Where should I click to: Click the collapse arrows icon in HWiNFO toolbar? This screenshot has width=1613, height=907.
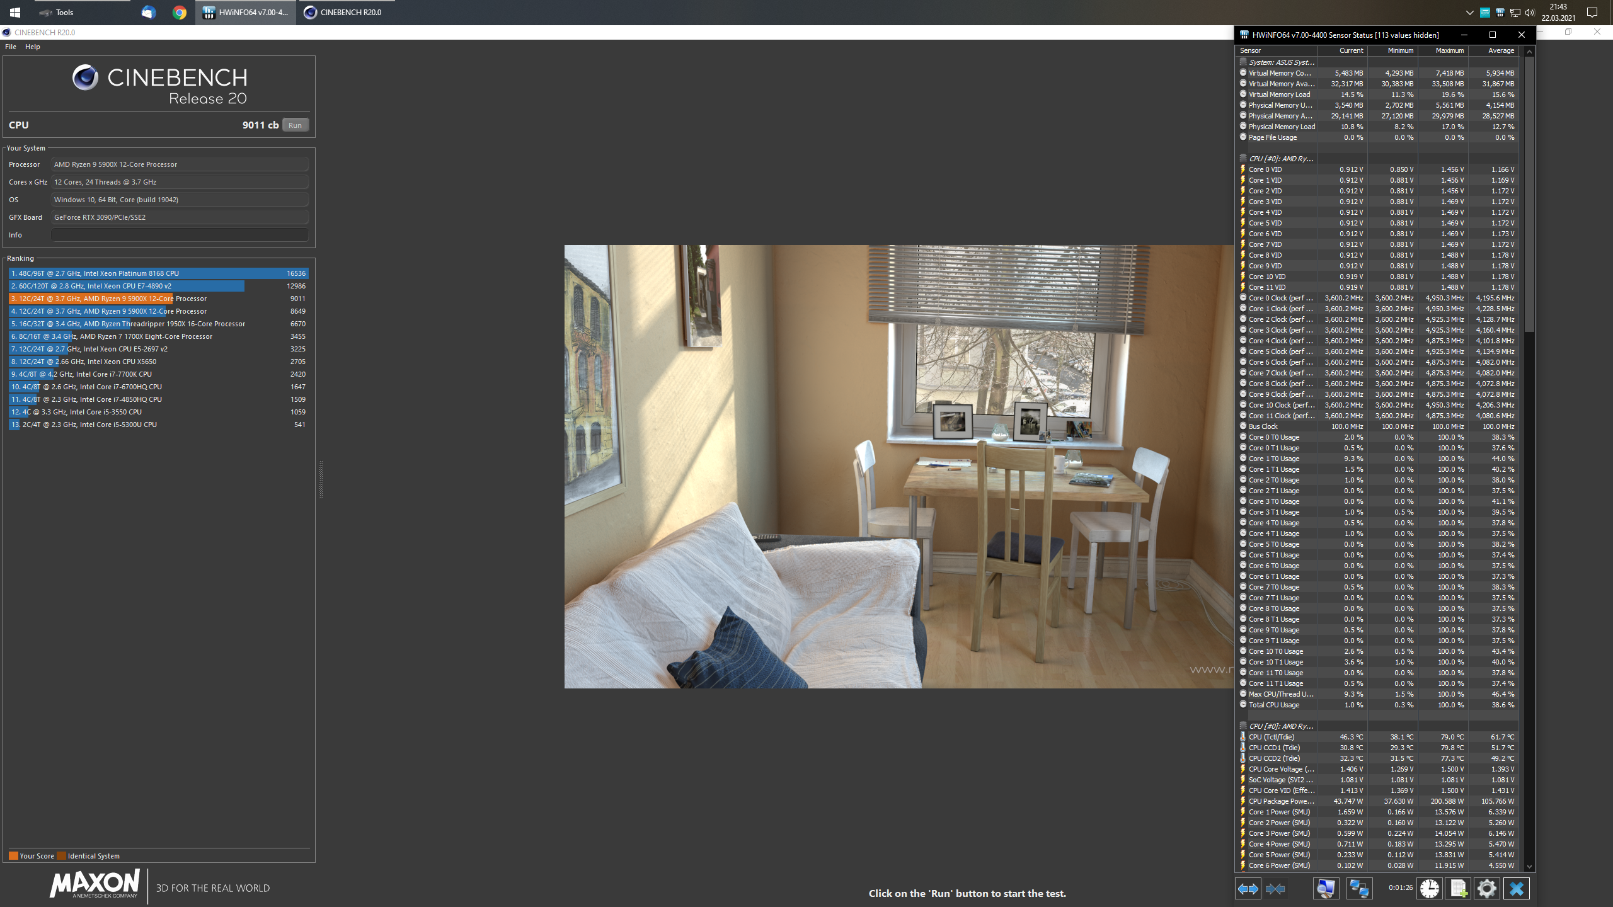[x=1275, y=889]
